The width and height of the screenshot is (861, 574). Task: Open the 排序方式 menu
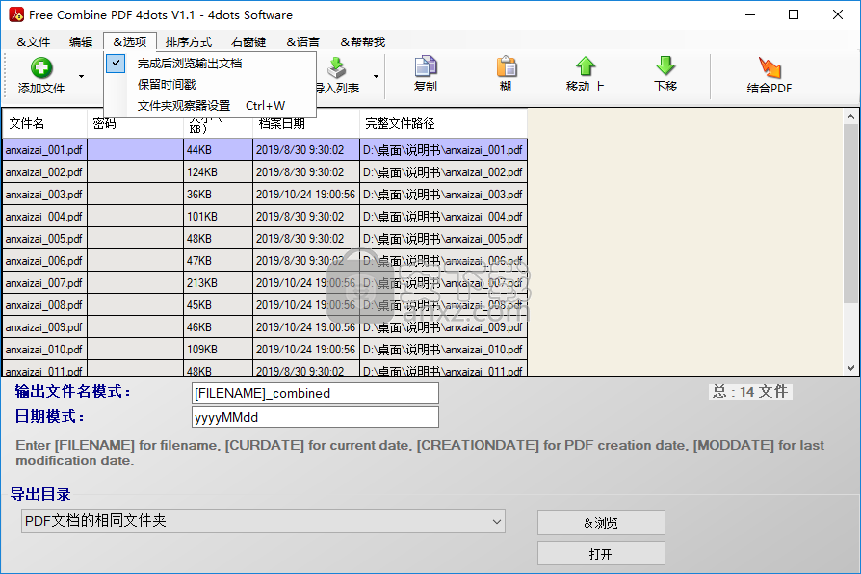(x=189, y=41)
